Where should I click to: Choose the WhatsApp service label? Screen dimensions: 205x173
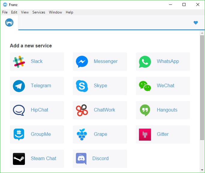pyautogui.click(x=168, y=61)
